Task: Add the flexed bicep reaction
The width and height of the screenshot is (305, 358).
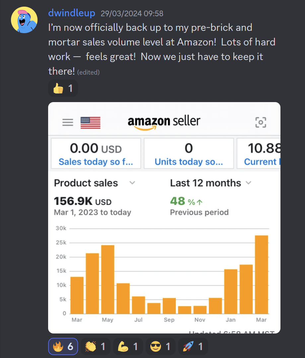Action: [128, 346]
